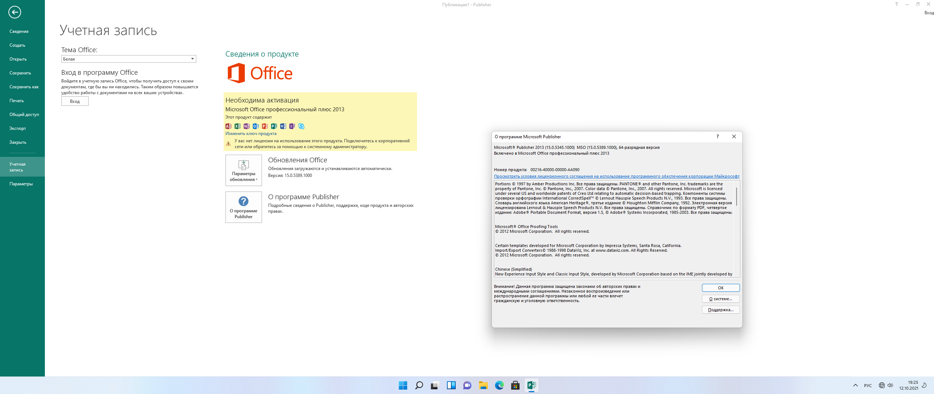
Task: Launch Microsoft Edge from taskbar
Action: pyautogui.click(x=499, y=385)
